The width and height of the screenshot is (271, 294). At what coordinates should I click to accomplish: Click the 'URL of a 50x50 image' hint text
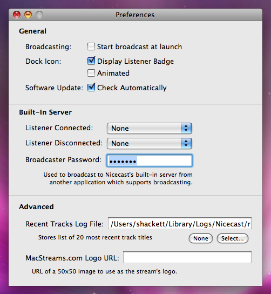pyautogui.click(x=105, y=271)
